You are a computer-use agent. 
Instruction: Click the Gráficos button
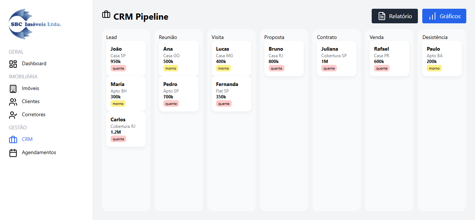[x=444, y=16]
